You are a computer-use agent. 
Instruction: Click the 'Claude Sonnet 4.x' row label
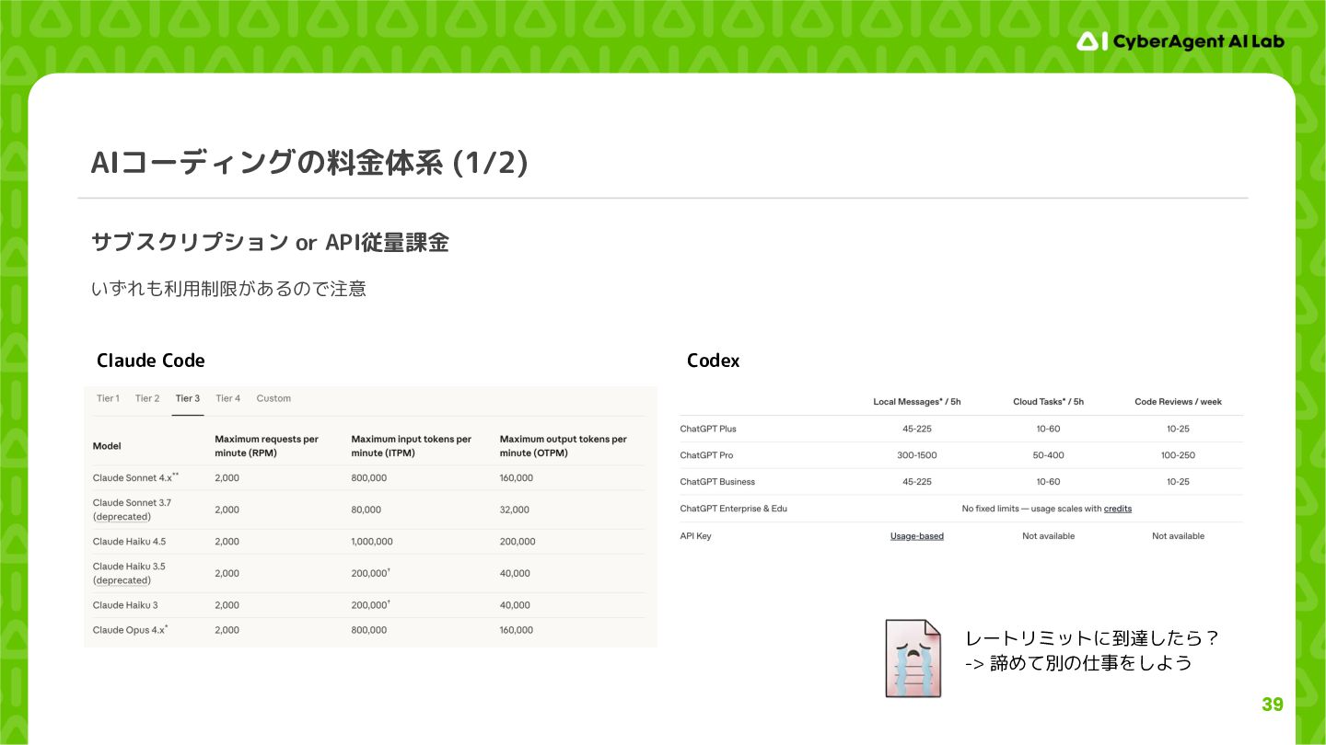coord(135,477)
